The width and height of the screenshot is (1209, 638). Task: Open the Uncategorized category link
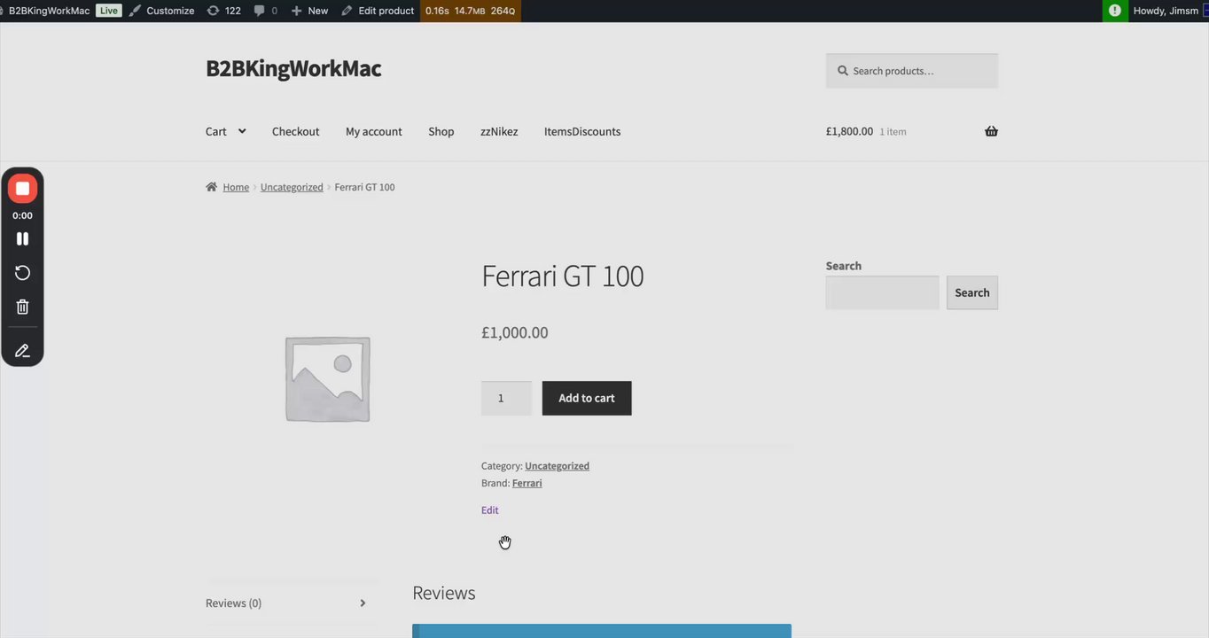(557, 466)
